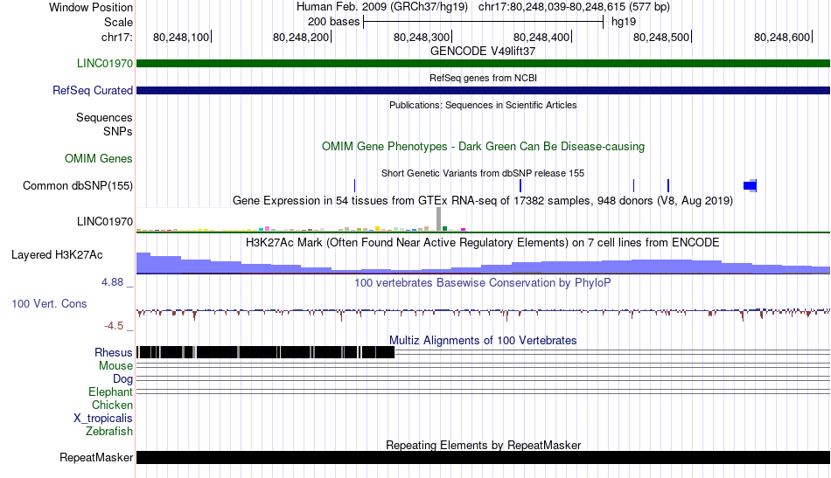This screenshot has height=478, width=831.
Task: Click the 100 Vert. Cons track label
Action: pyautogui.click(x=49, y=304)
